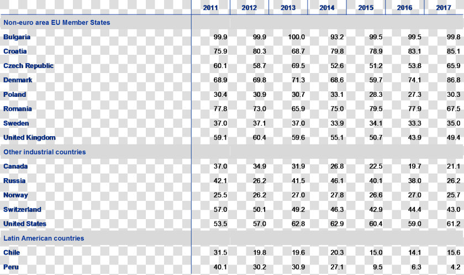The image size is (464, 275).
Task: Click the 'Other industrial countries' heading
Action: 44,152
